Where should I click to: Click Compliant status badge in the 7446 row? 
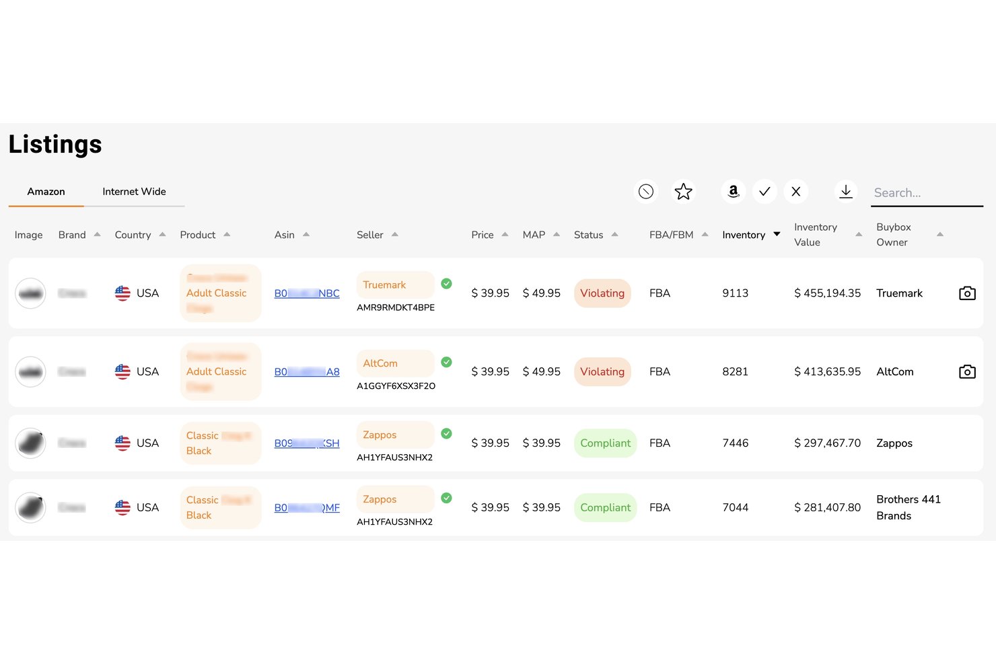pyautogui.click(x=605, y=443)
